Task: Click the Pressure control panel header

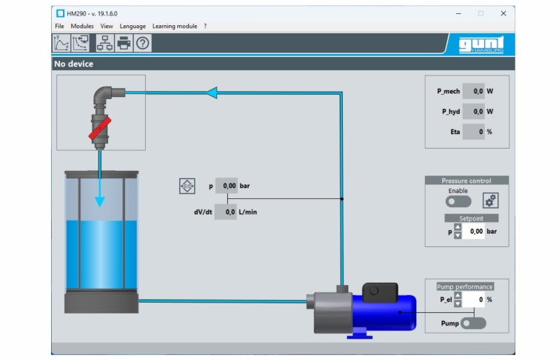Action: click(466, 180)
